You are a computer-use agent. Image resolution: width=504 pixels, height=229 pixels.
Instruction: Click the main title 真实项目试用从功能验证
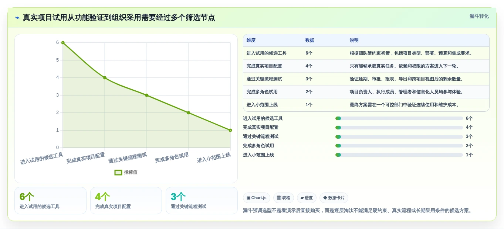coord(119,18)
